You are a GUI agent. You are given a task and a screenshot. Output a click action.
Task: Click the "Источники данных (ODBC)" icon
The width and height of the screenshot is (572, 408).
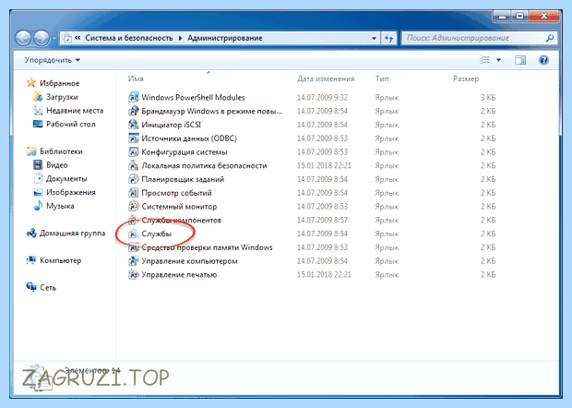pyautogui.click(x=134, y=138)
